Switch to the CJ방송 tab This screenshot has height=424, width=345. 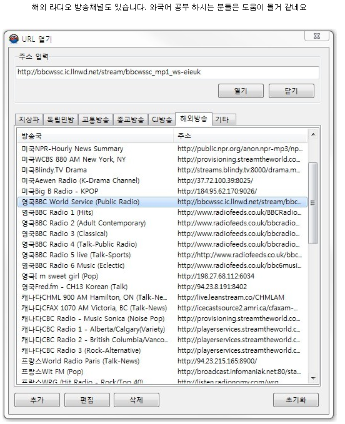coord(161,119)
